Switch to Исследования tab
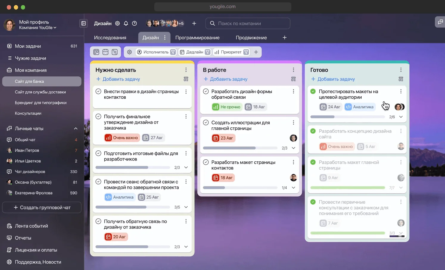 pyautogui.click(x=110, y=38)
